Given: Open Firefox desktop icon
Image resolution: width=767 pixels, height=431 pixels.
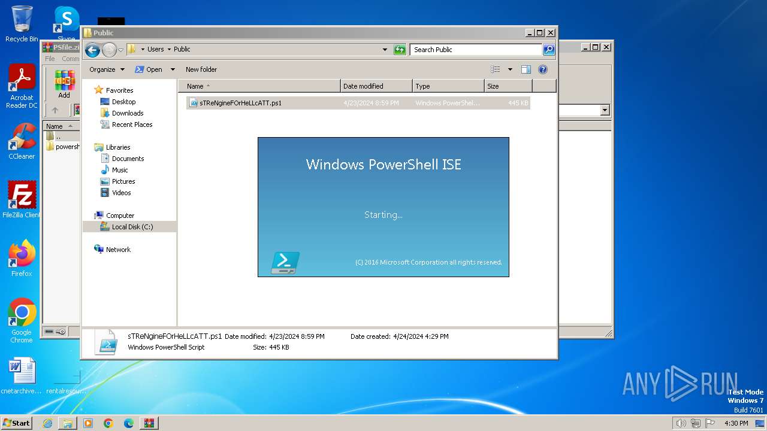Looking at the screenshot, I should point(22,259).
